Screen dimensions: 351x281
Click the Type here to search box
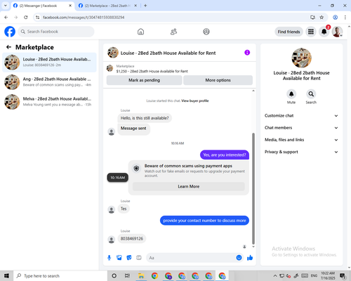click(60, 276)
